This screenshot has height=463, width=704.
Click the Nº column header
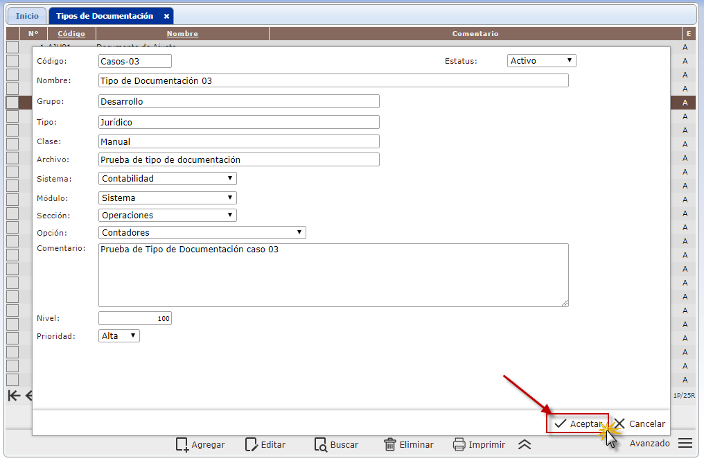pos(33,34)
